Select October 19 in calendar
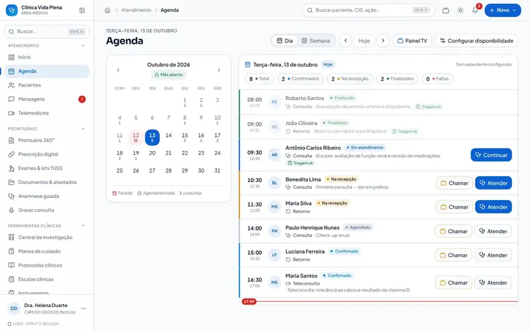Viewport: 530px width, 331px height. pyautogui.click(x=136, y=155)
